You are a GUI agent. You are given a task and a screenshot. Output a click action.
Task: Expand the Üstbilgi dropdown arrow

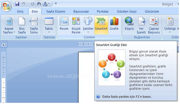170,32
